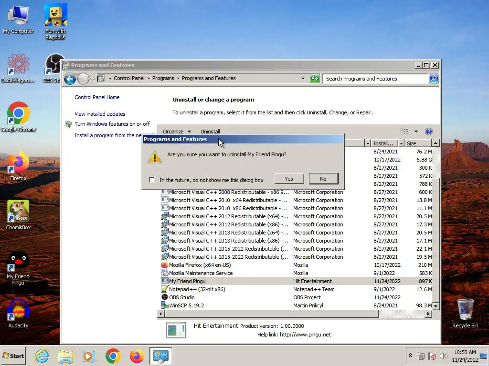Launch Chrome from taskbar

tap(113, 356)
